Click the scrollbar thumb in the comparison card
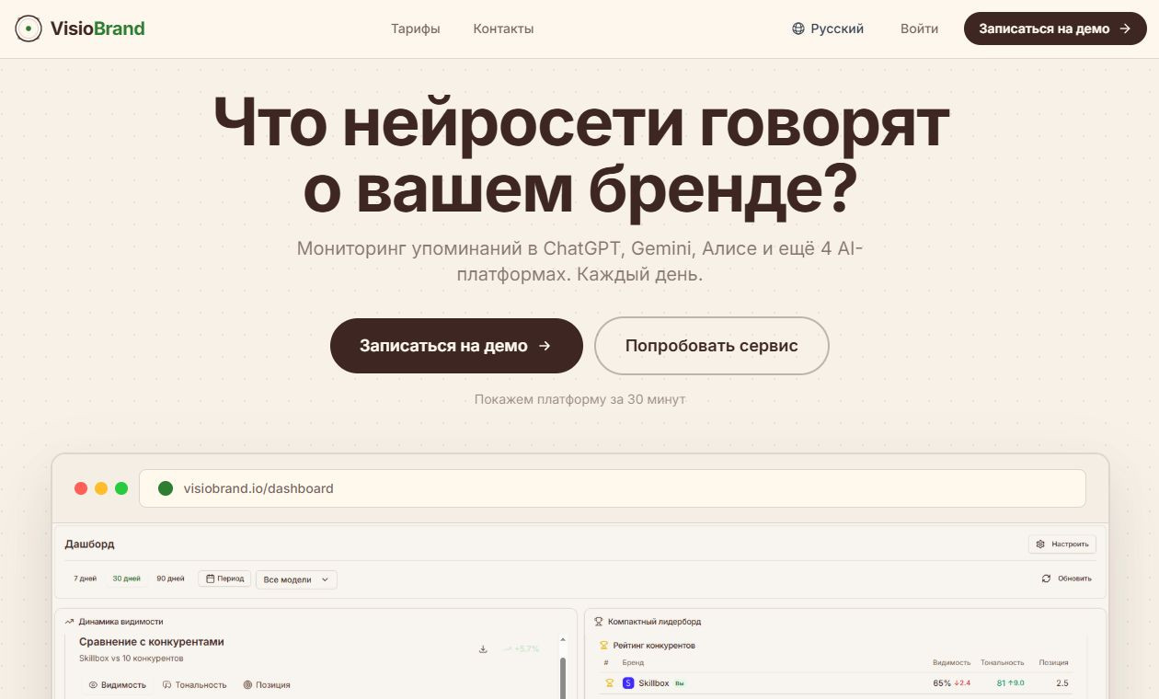This screenshot has height=699, width=1159. coord(563,678)
